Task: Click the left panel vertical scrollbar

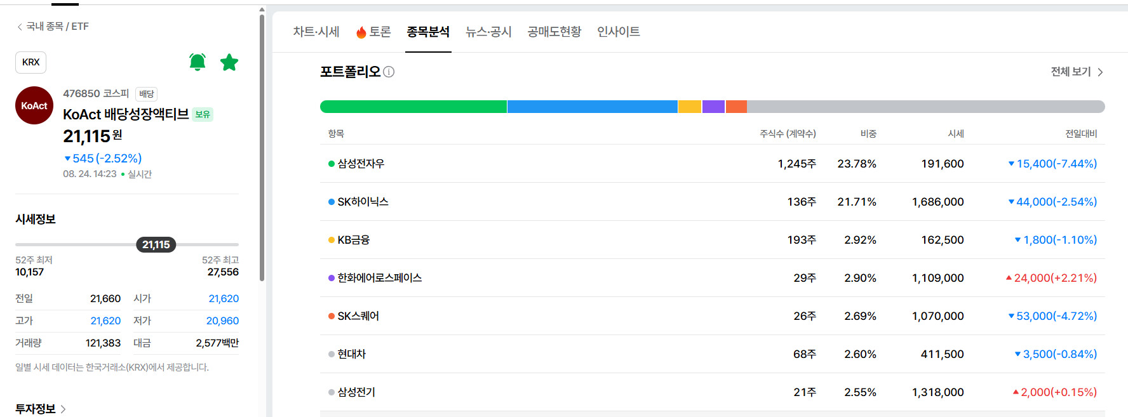Action: [x=262, y=148]
